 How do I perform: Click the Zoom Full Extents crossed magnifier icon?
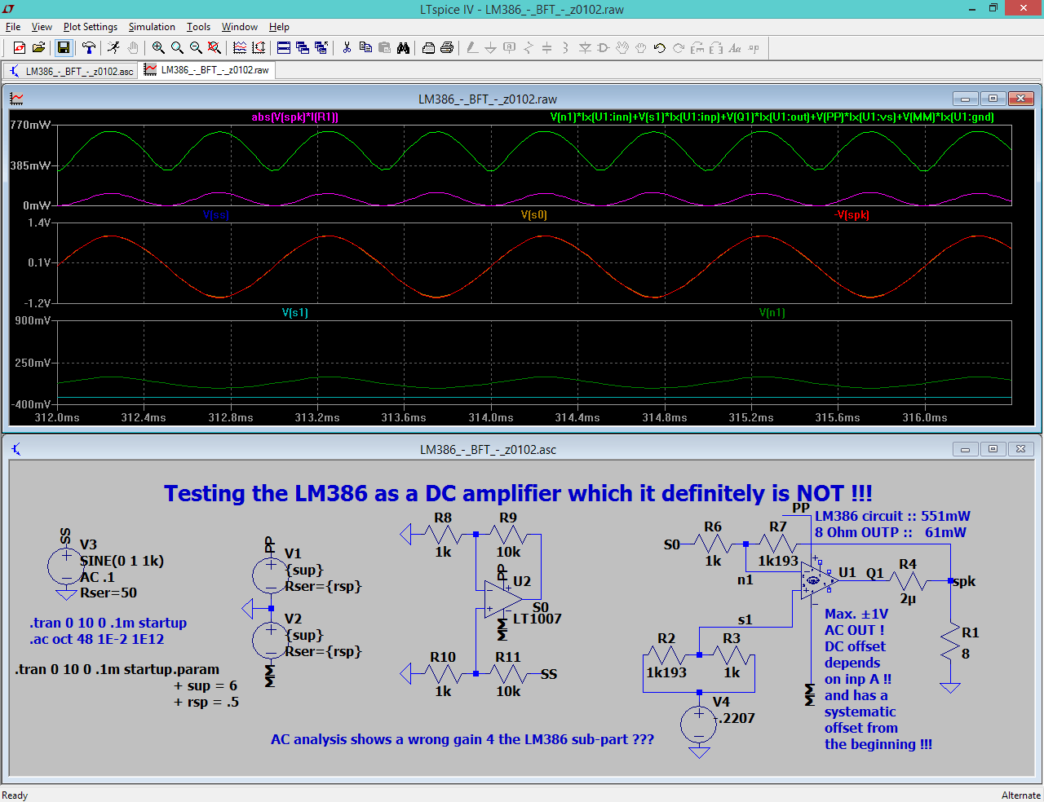215,48
